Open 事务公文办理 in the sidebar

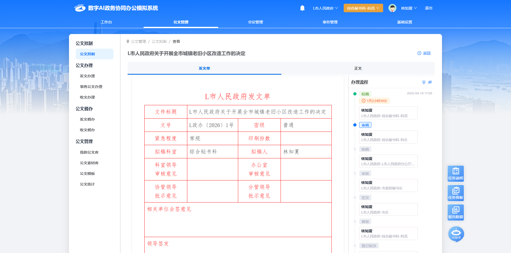coord(91,87)
